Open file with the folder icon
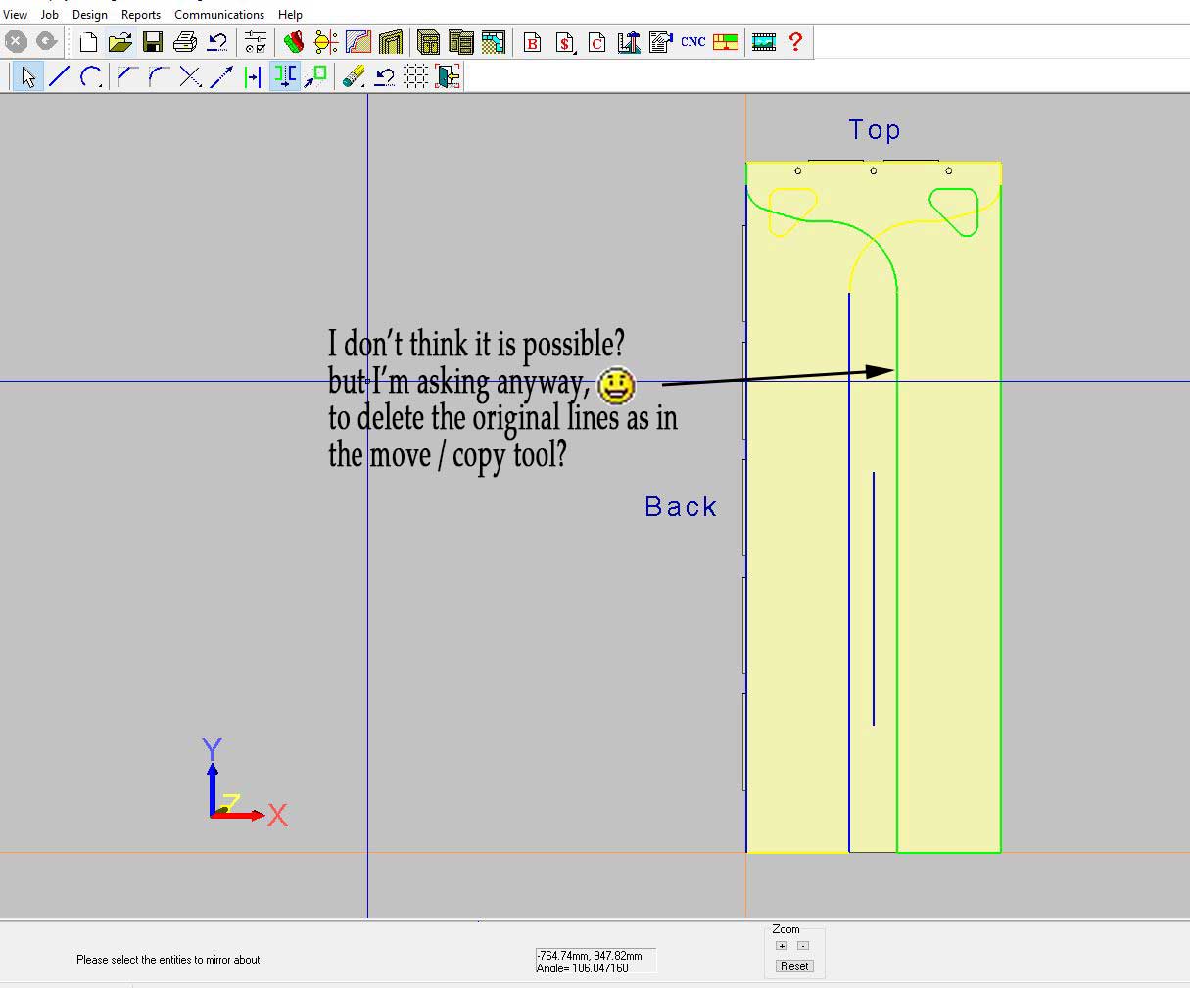 pyautogui.click(x=119, y=42)
